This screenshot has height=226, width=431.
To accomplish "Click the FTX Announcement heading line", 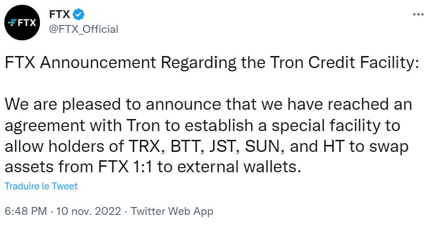I will pos(211,64).
